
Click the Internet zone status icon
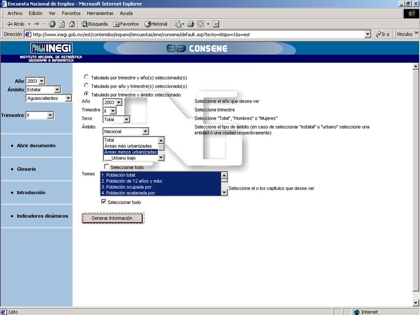[x=357, y=312]
